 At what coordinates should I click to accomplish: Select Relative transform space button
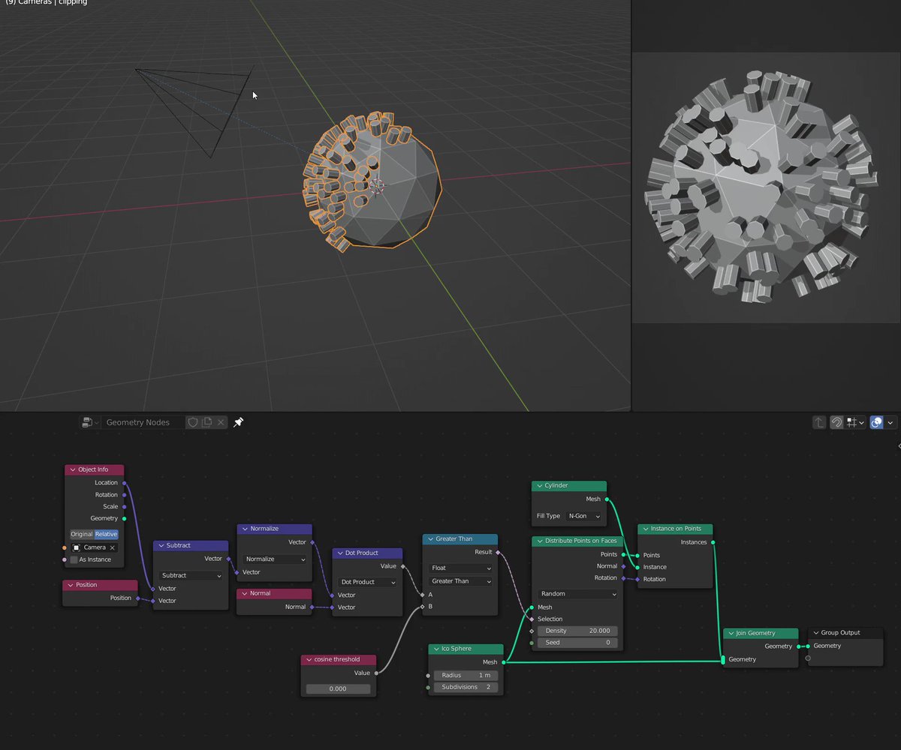pyautogui.click(x=106, y=534)
